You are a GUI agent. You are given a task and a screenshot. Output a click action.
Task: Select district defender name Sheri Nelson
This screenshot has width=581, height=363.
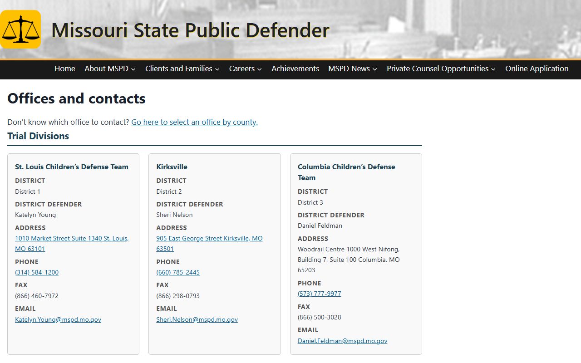click(x=174, y=215)
